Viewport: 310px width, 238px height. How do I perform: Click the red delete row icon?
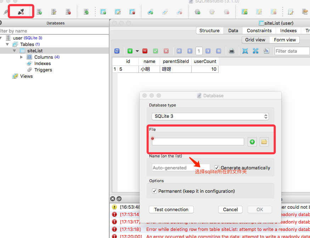(x=145, y=51)
